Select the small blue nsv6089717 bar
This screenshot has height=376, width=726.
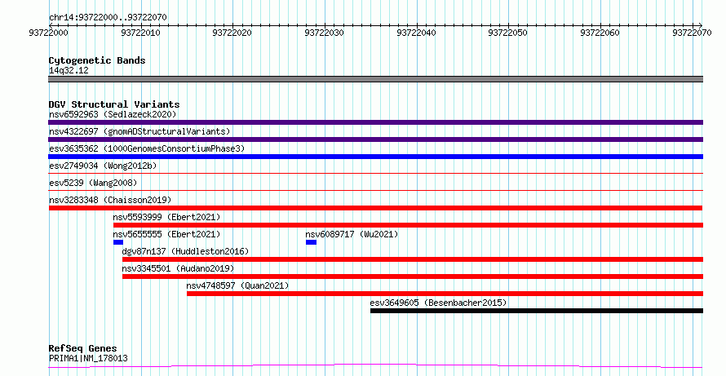pos(311,242)
